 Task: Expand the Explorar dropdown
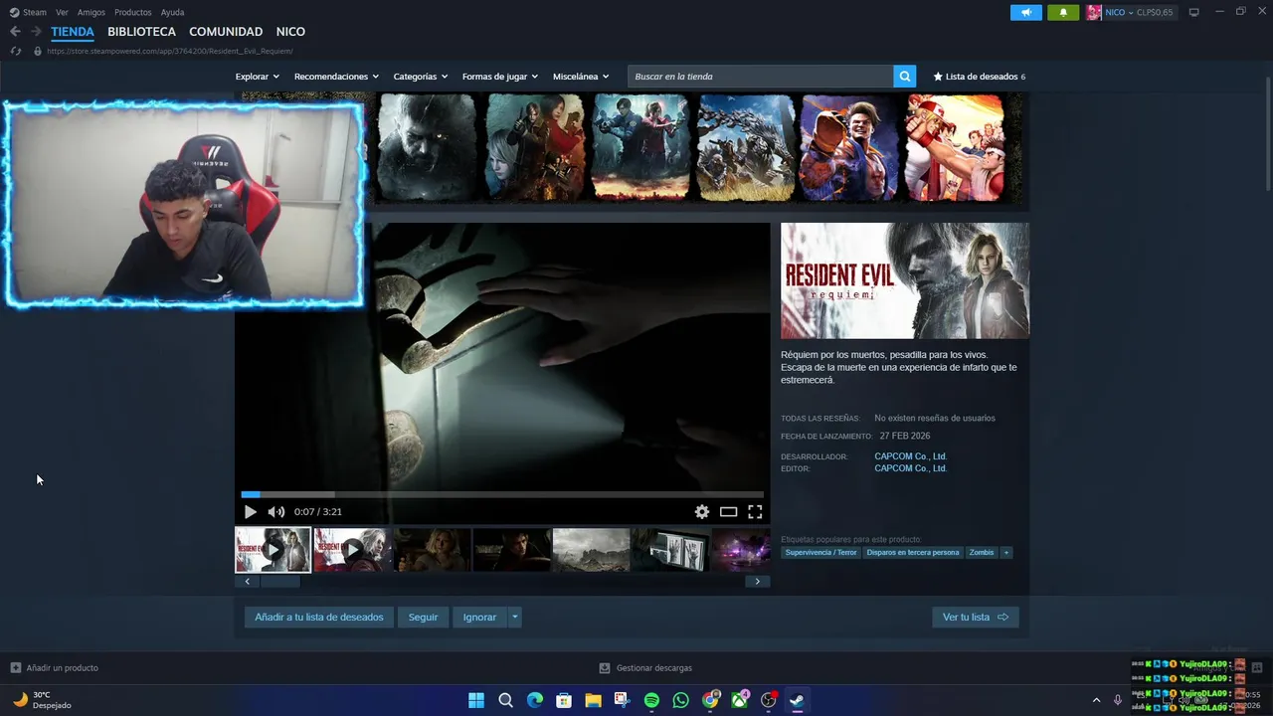pos(257,77)
